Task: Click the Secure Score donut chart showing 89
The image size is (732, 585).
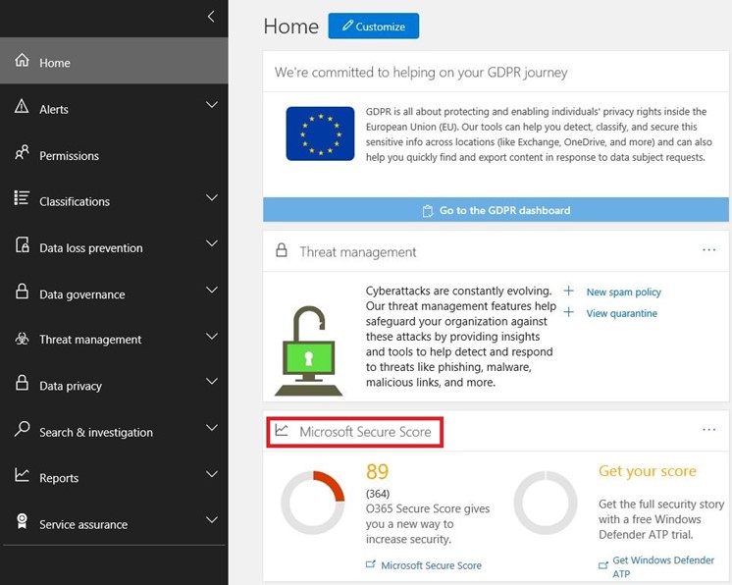Action: coord(313,503)
